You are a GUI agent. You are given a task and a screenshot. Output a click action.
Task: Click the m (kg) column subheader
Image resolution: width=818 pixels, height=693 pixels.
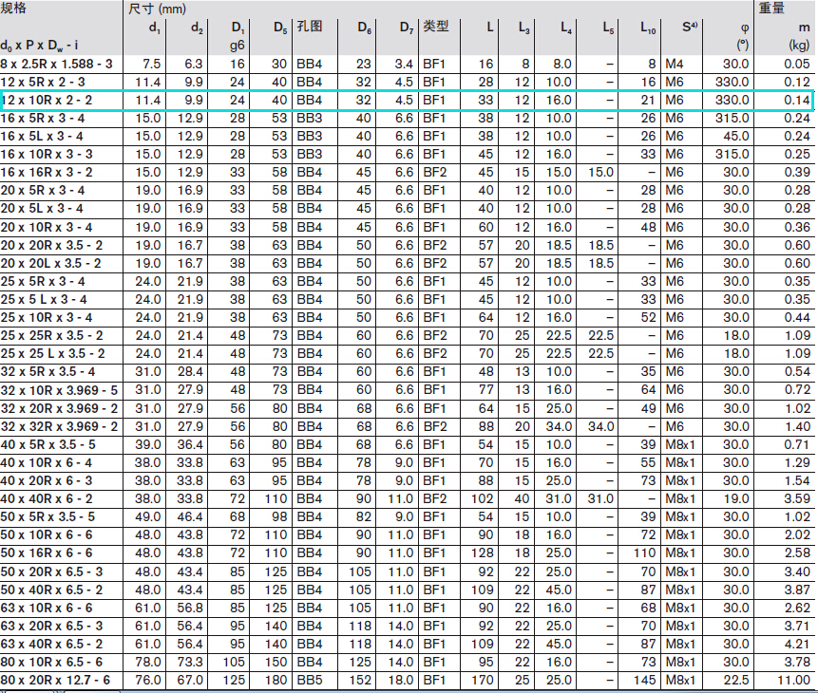[x=799, y=35]
